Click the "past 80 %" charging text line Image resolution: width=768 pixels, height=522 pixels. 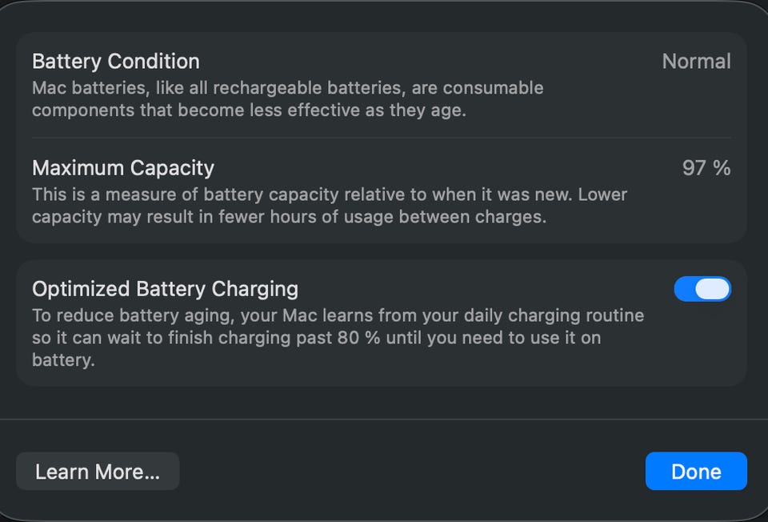click(x=316, y=338)
